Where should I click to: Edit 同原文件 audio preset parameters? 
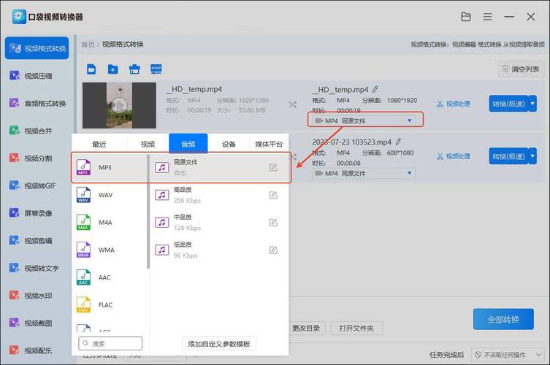(x=273, y=168)
